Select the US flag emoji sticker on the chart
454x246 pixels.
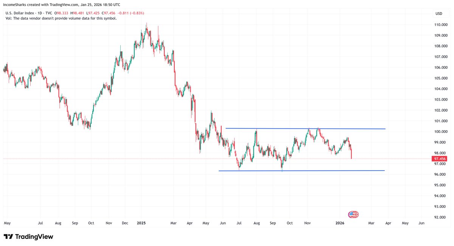(353, 214)
